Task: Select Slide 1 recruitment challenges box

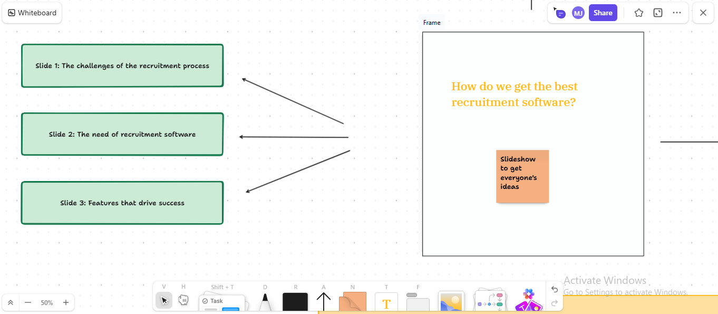Action: (122, 65)
